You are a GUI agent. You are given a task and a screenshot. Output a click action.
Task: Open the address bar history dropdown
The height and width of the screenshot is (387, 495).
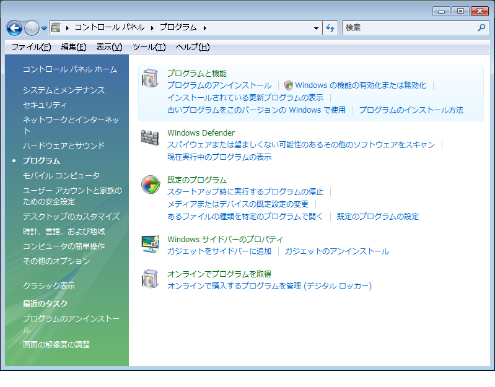(316, 28)
